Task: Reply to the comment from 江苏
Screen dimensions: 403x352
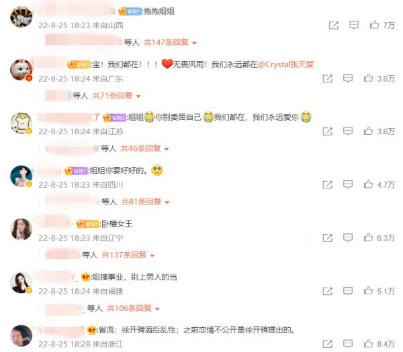Action: [348, 131]
